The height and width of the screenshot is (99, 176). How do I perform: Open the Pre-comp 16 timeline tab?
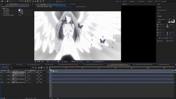click(50, 65)
